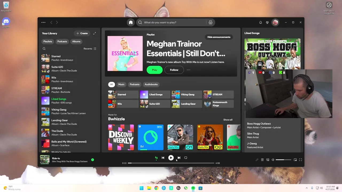342x192 pixels.
Task: Click the now playing Ride 4s album thumbnail
Action: tap(45, 159)
